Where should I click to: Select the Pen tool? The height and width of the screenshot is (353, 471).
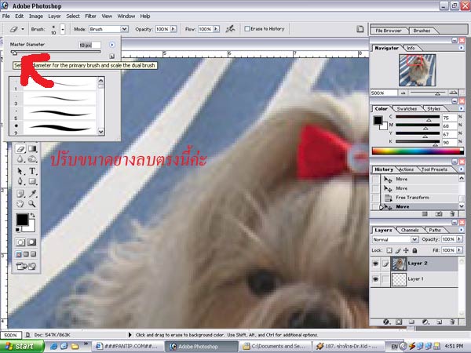click(20, 182)
